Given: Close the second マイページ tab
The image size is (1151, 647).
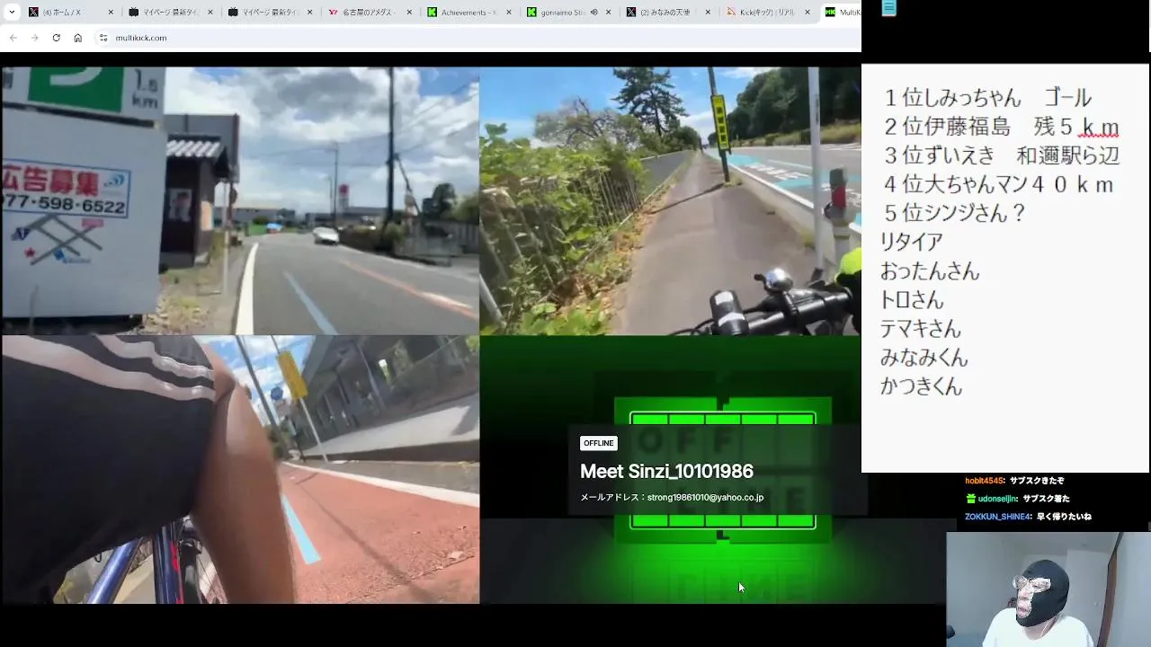Looking at the screenshot, I should 310,13.
